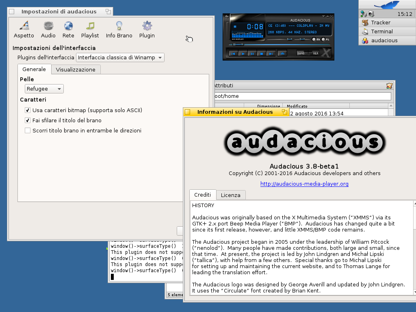Click the 'Audacious 3.8-beta1' version text
The image size is (416, 312).
(304, 166)
